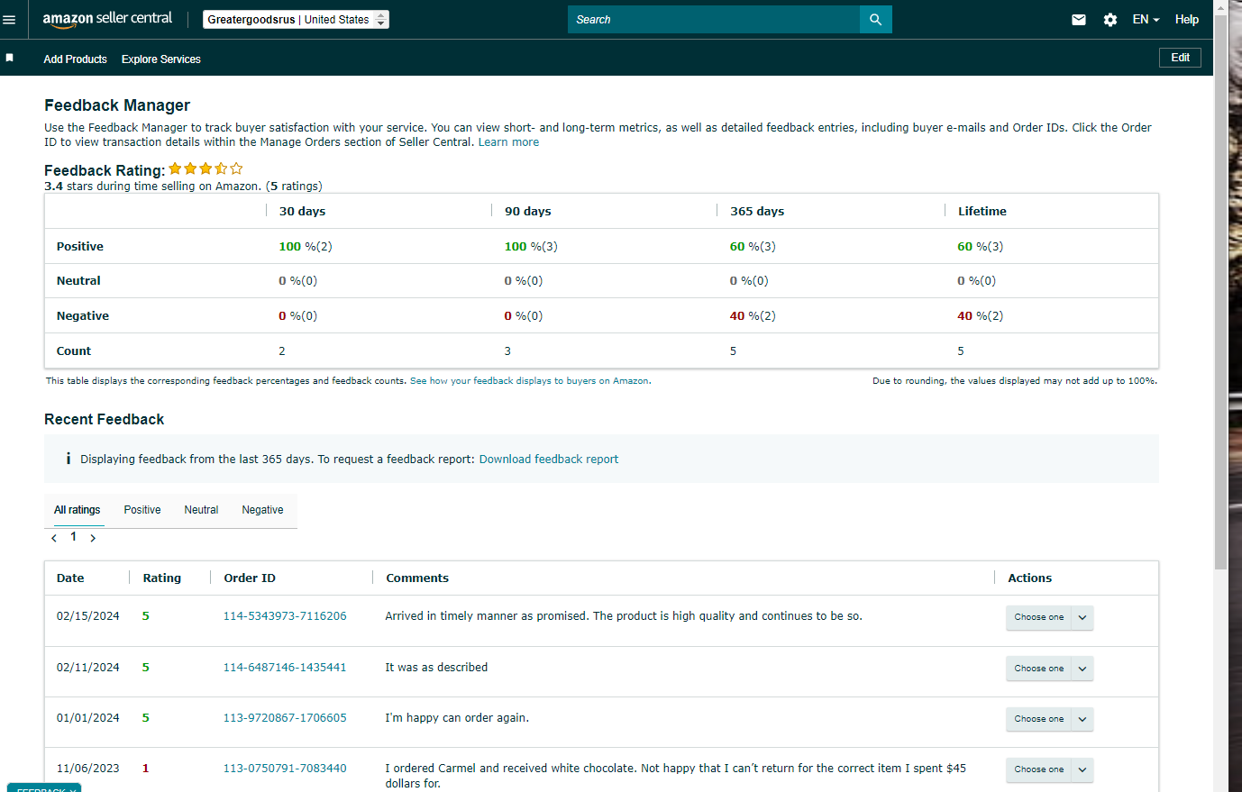
Task: Click the search magnifier button
Action: [x=875, y=19]
